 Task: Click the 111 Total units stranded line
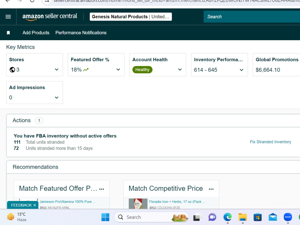[39, 142]
